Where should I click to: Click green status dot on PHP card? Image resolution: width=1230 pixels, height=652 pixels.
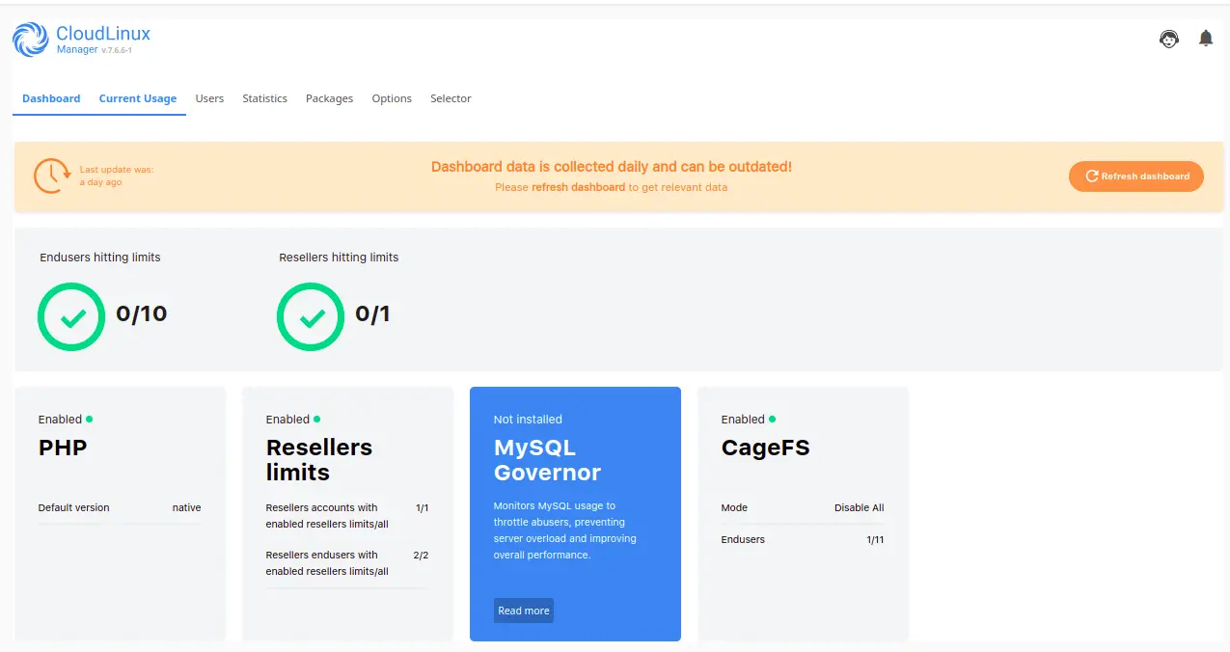click(90, 419)
